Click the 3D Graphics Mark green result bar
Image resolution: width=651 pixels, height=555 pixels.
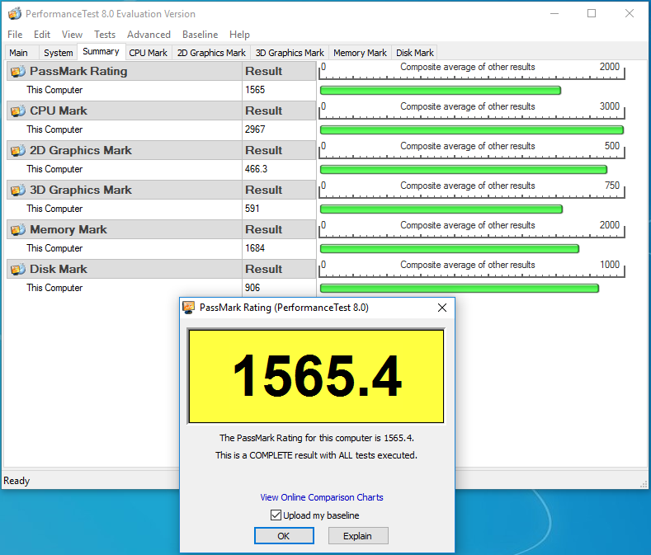point(441,209)
